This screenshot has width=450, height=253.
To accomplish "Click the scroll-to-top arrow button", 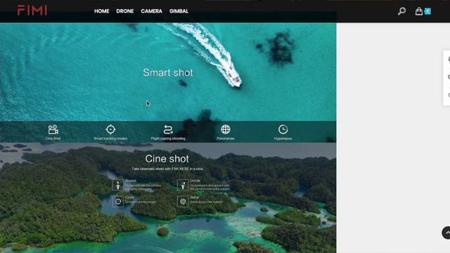I will [x=446, y=233].
